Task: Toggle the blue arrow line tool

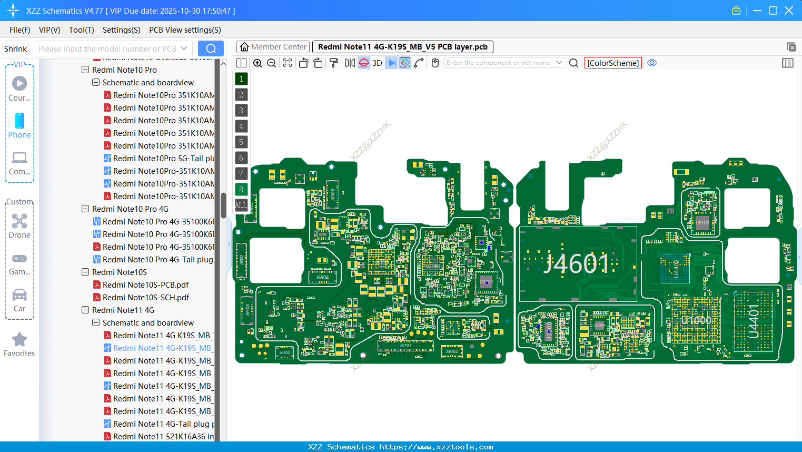Action: point(391,63)
